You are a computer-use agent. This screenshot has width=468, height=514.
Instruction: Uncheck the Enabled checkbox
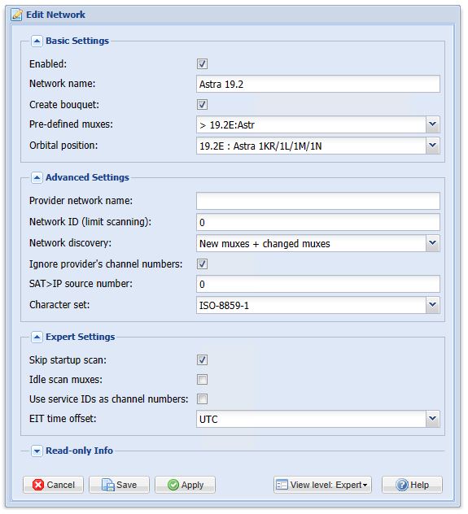click(x=202, y=64)
